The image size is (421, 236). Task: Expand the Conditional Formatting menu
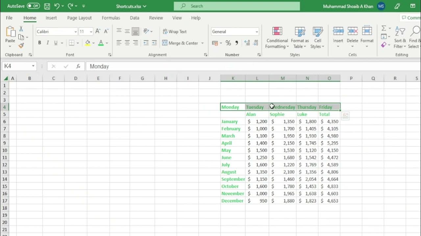pyautogui.click(x=277, y=38)
